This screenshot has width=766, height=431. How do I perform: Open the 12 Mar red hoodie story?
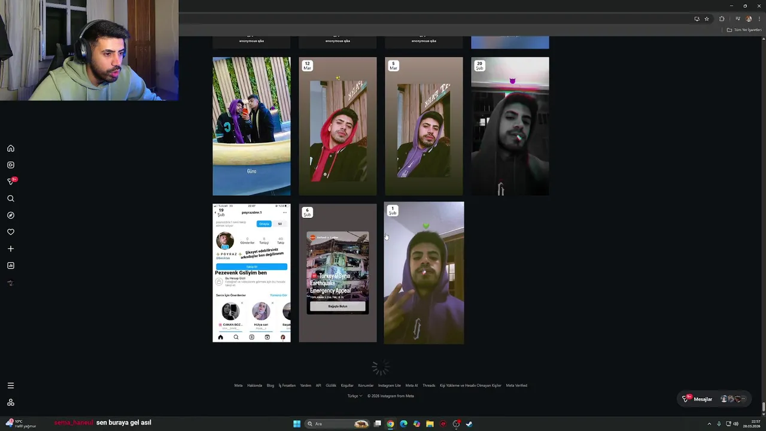tap(338, 126)
